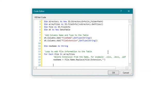Click the 'VB.Net Code' label
Screen dimensions: 165x92
pos(40,17)
